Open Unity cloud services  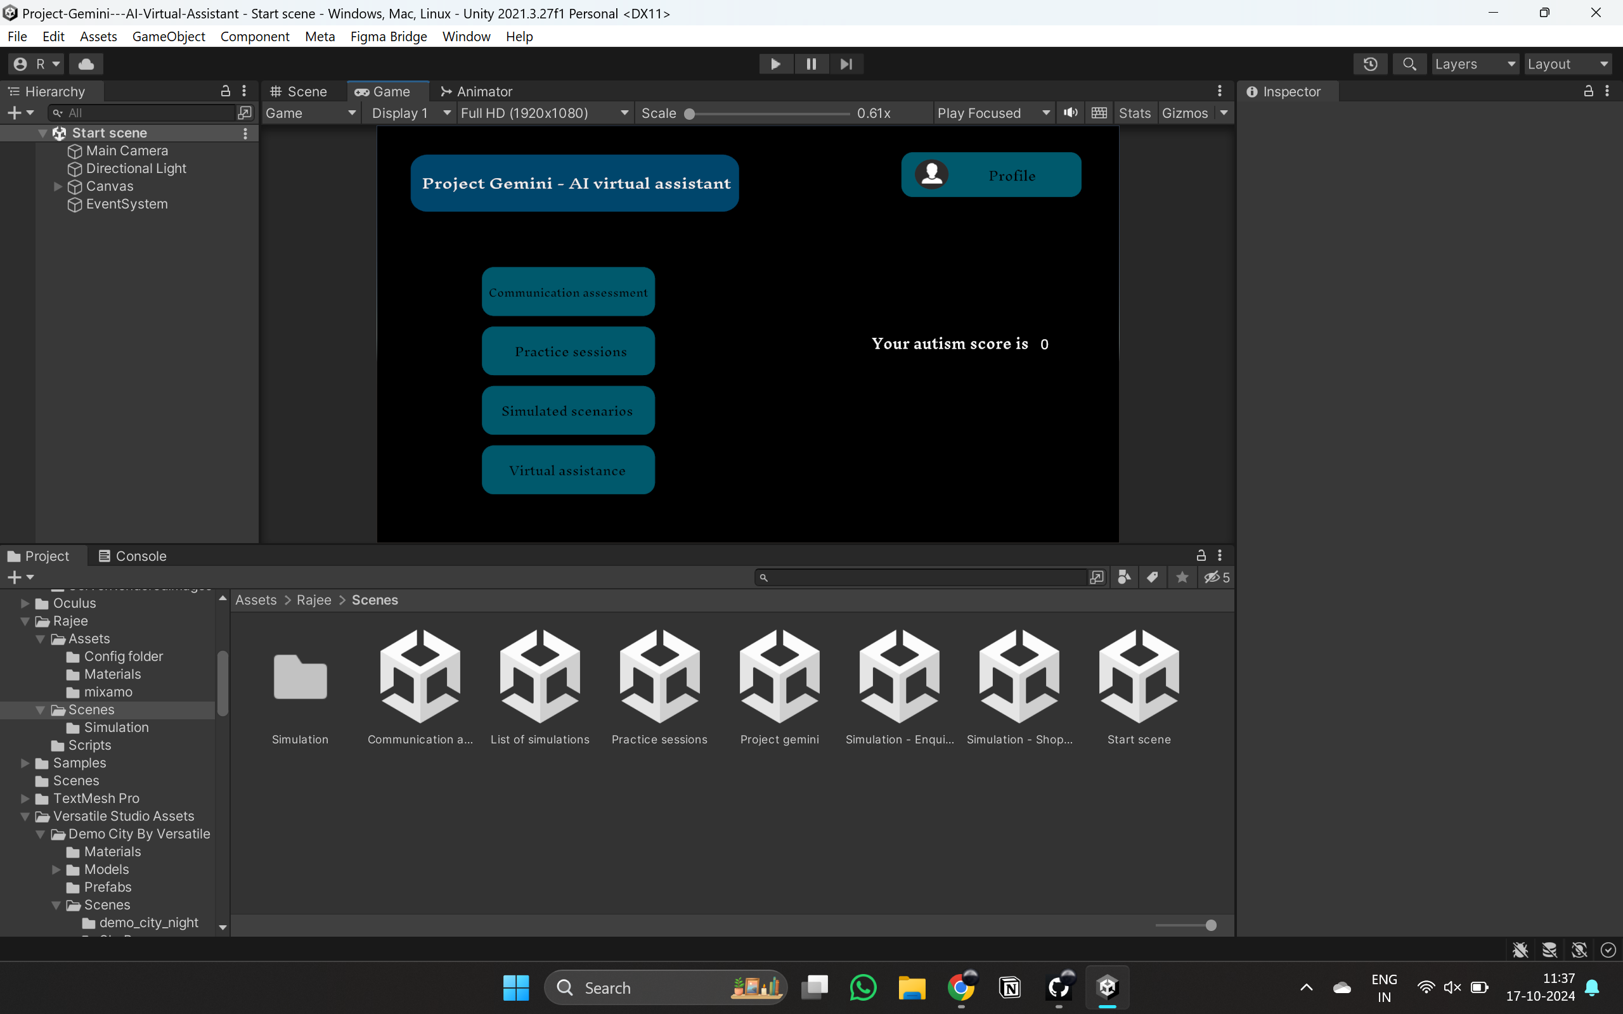(86, 64)
